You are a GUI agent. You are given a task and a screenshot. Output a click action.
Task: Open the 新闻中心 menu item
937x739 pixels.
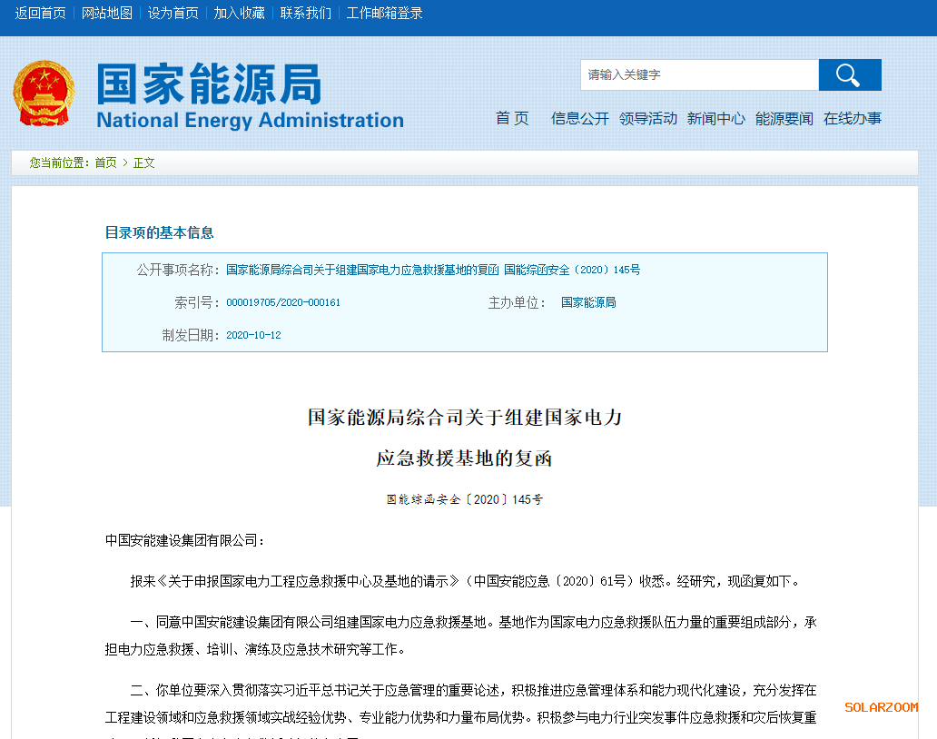click(715, 119)
